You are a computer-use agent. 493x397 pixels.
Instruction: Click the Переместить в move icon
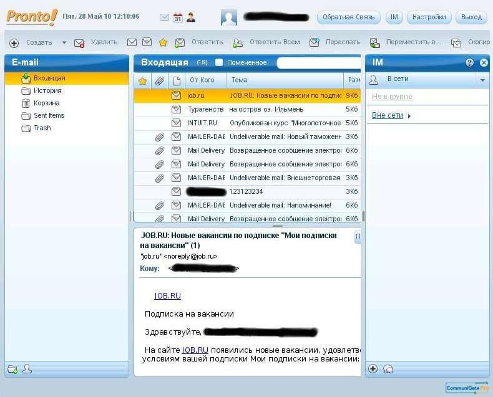[375, 43]
